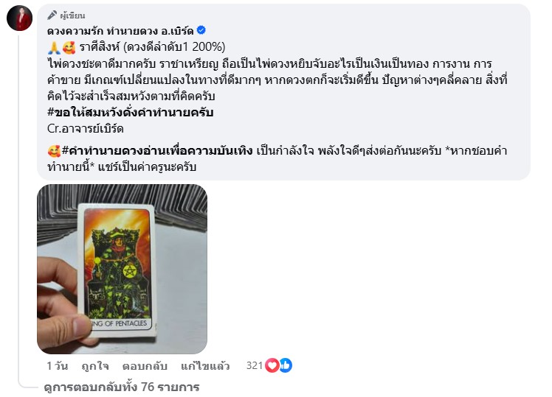This screenshot has height=397, width=552.
Task: View edit history via แก้ไขแล้ว
Action: click(x=205, y=366)
